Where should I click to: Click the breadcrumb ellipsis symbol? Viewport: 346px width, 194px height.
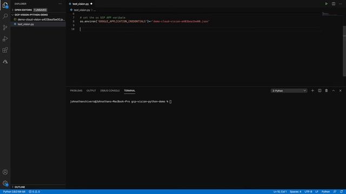click(x=95, y=10)
